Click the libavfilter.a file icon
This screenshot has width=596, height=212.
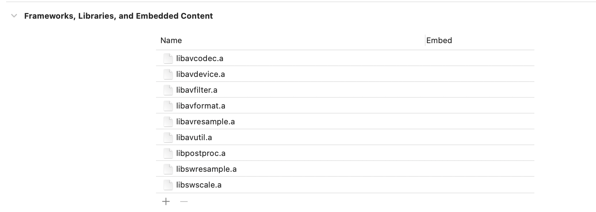(x=168, y=90)
